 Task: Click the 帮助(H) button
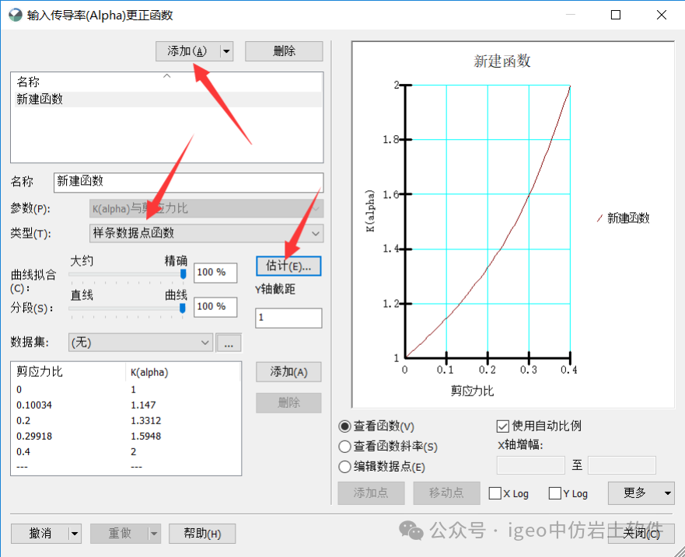click(x=202, y=534)
